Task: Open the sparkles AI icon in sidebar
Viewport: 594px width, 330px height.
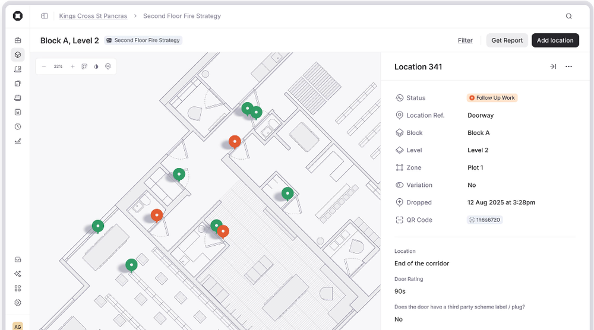Action: 18,274
